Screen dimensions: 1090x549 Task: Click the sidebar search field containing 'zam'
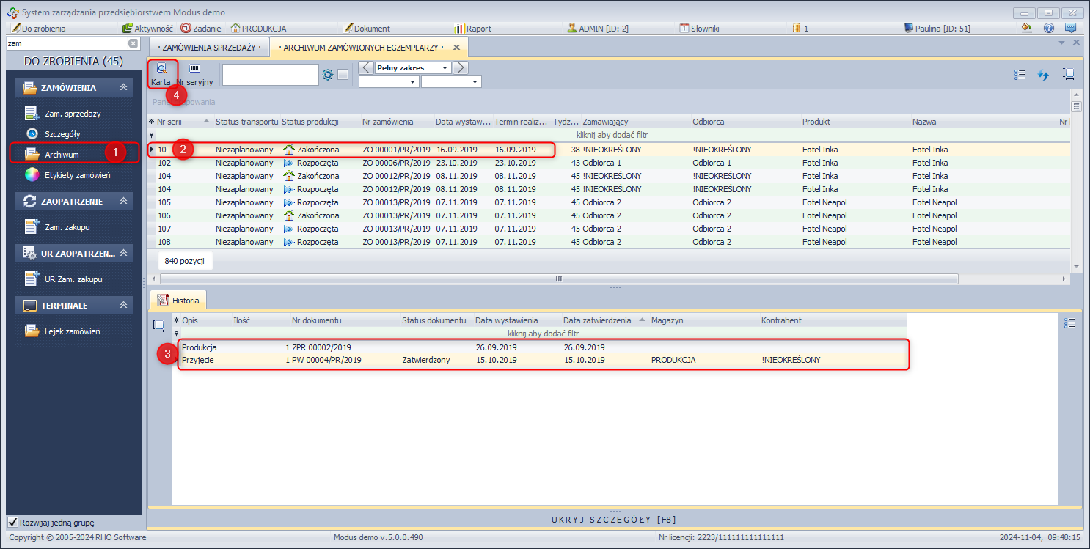pyautogui.click(x=66, y=44)
